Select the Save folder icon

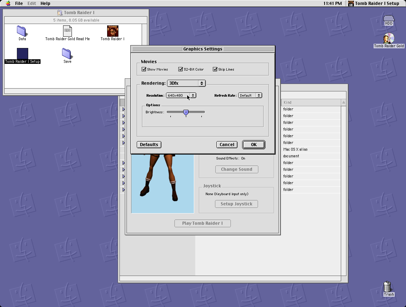tap(67, 53)
